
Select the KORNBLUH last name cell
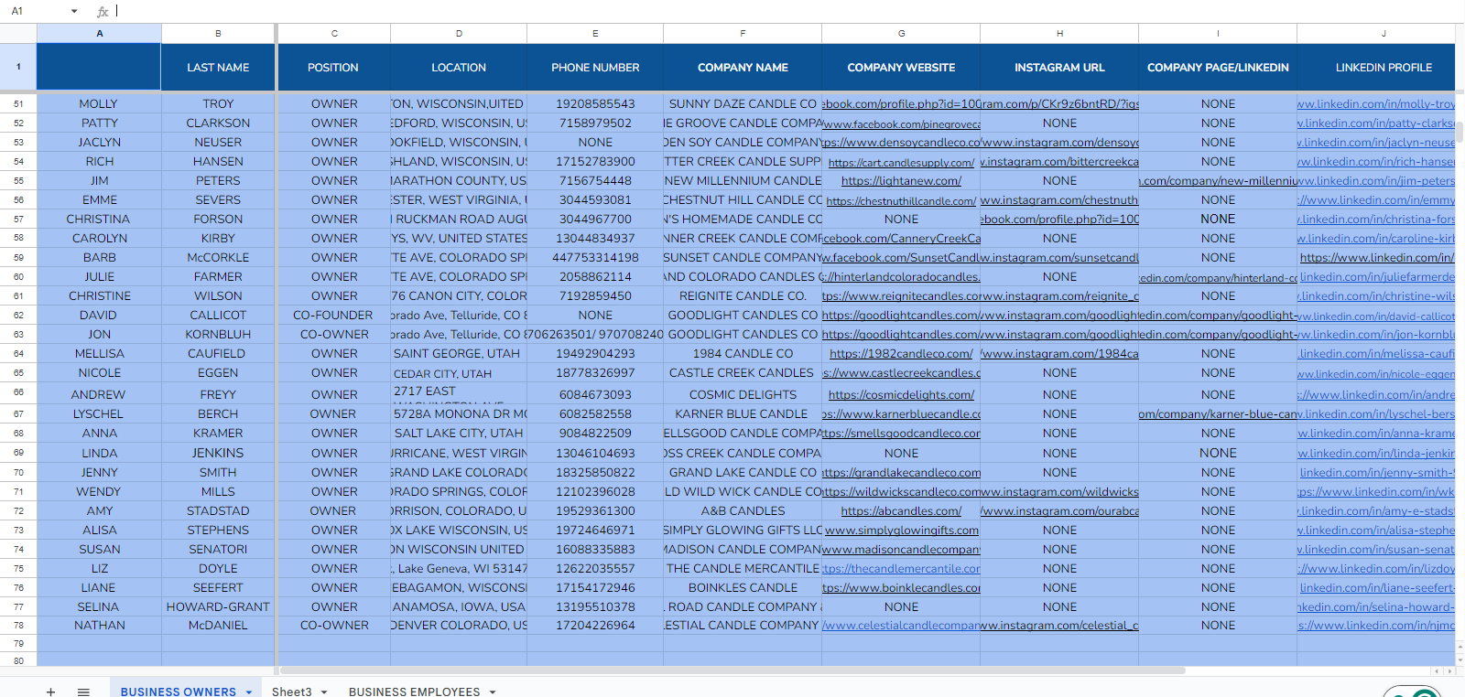218,335
